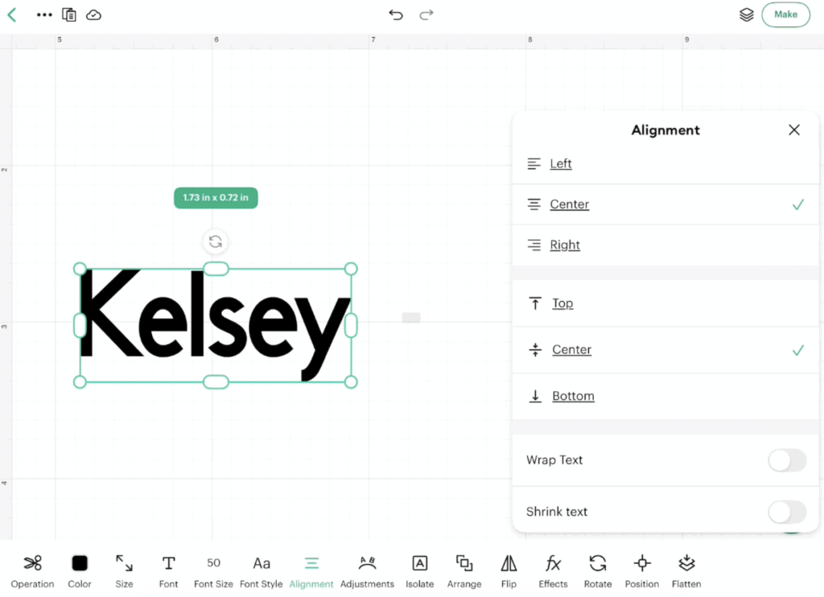The image size is (824, 597).
Task: Redo the last action
Action: (426, 14)
